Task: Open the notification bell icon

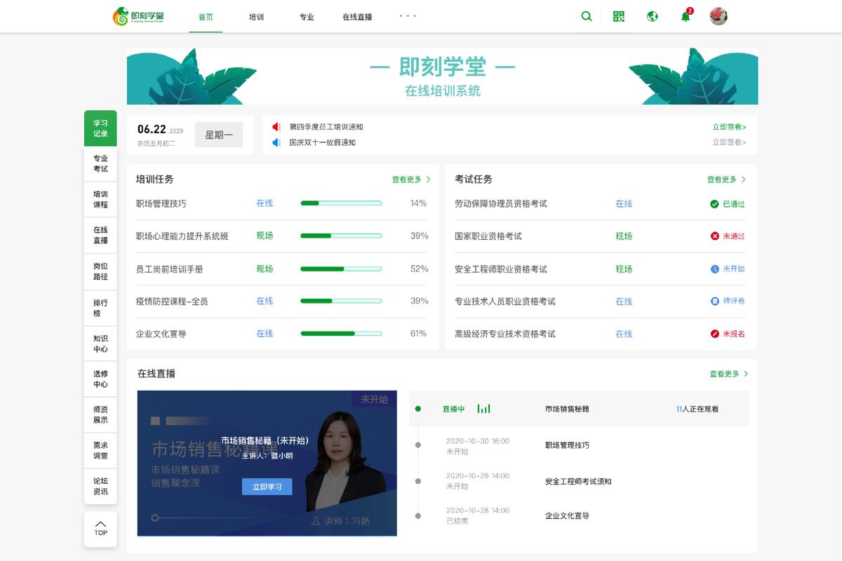Action: pos(686,16)
